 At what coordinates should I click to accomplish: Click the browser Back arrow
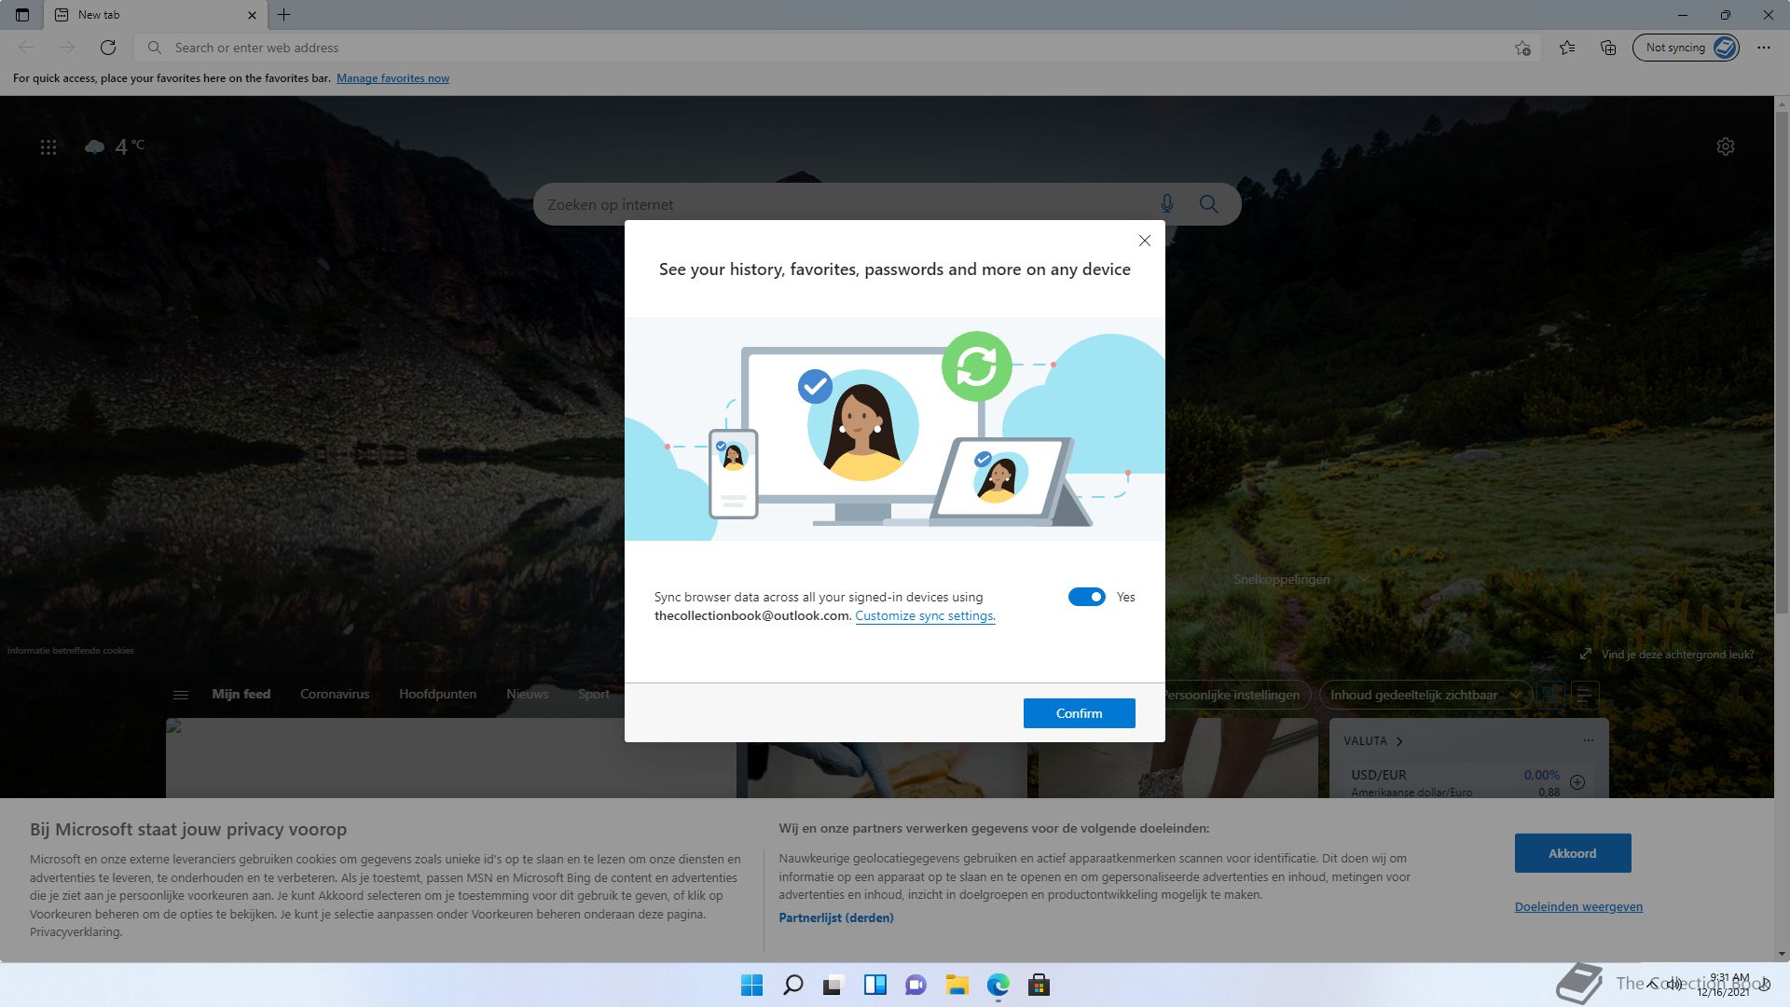click(26, 48)
